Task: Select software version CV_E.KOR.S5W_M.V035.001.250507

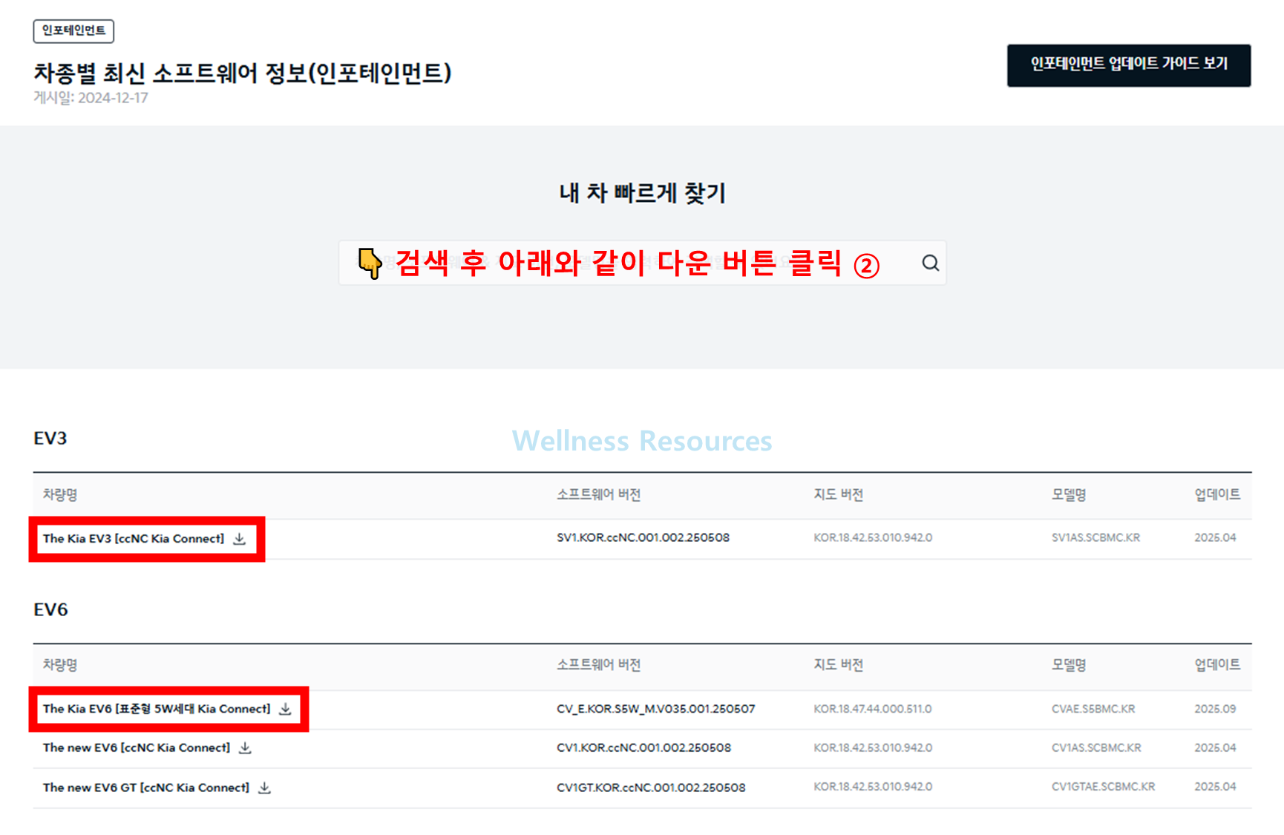Action: [655, 710]
